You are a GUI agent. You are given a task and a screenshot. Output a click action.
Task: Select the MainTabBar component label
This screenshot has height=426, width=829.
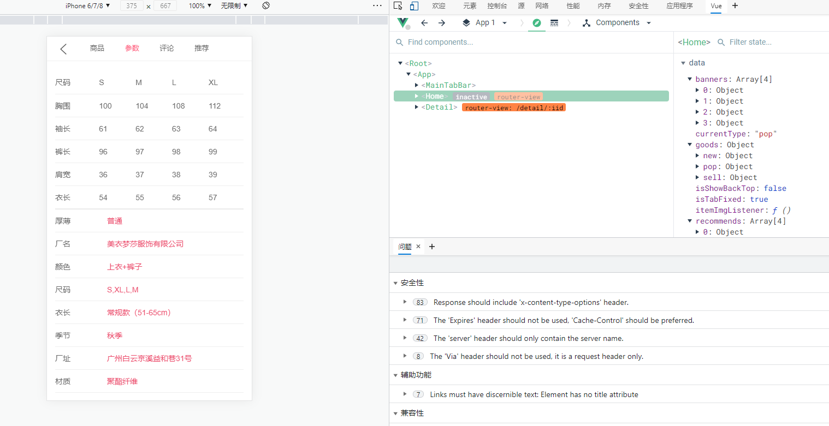click(448, 85)
